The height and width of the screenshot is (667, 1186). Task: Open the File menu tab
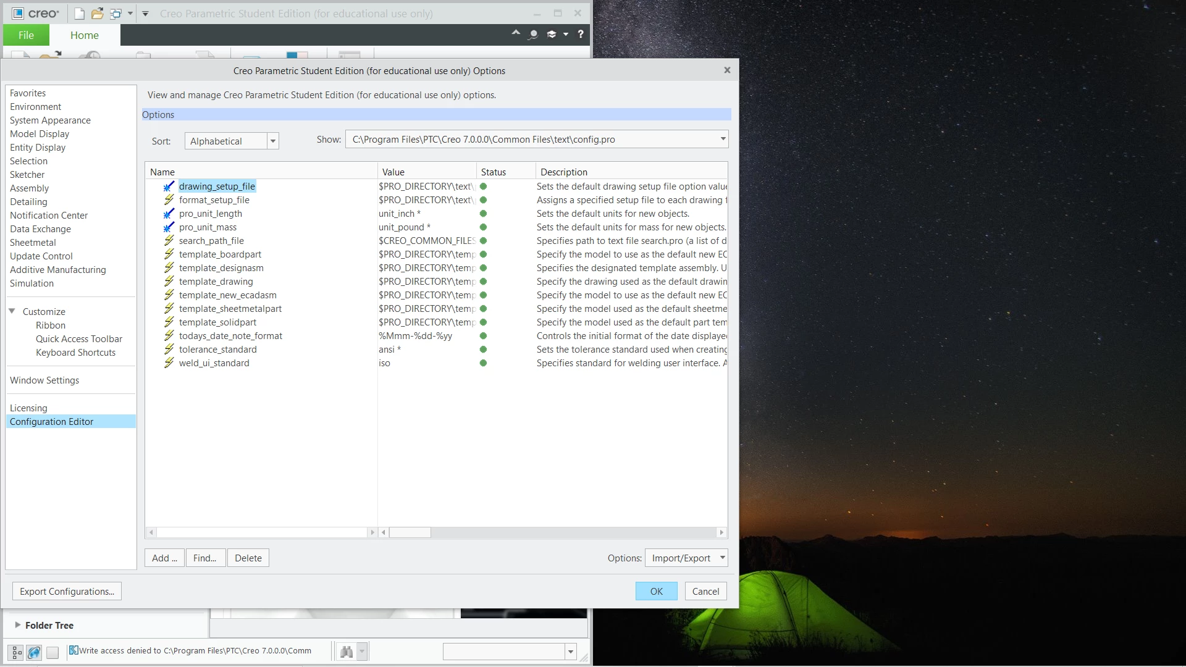(26, 35)
